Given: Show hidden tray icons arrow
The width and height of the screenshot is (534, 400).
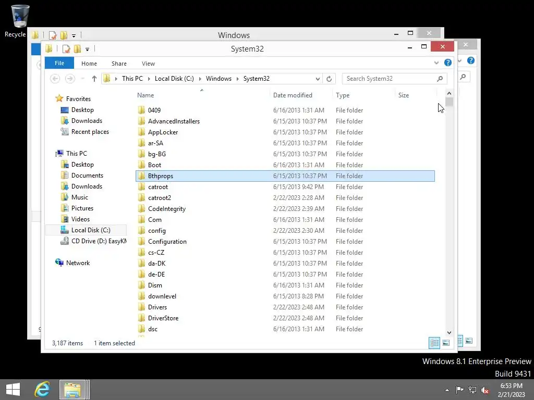Looking at the screenshot, I should coord(447,390).
